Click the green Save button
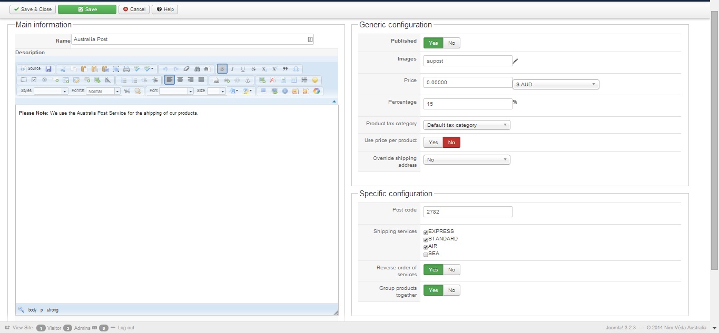This screenshot has width=719, height=333. click(87, 9)
